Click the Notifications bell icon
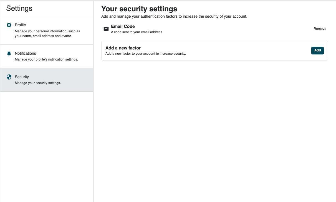The image size is (336, 202). pyautogui.click(x=9, y=54)
